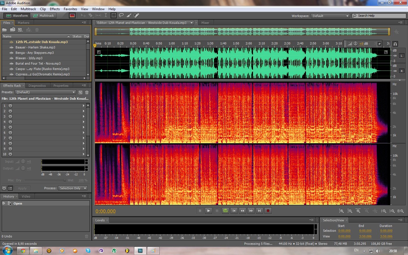408x255 pixels.
Task: Switch to the Properties tab
Action: point(61,86)
